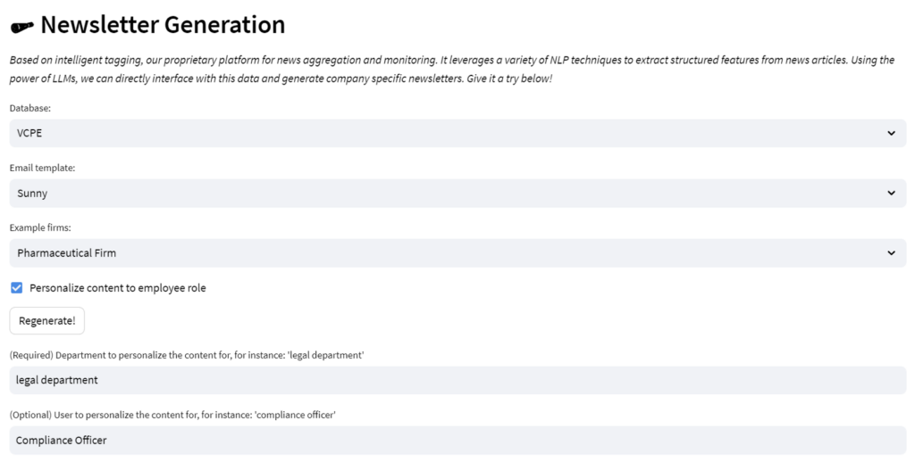Click the 'Email template:' field label
915x462 pixels.
42,168
